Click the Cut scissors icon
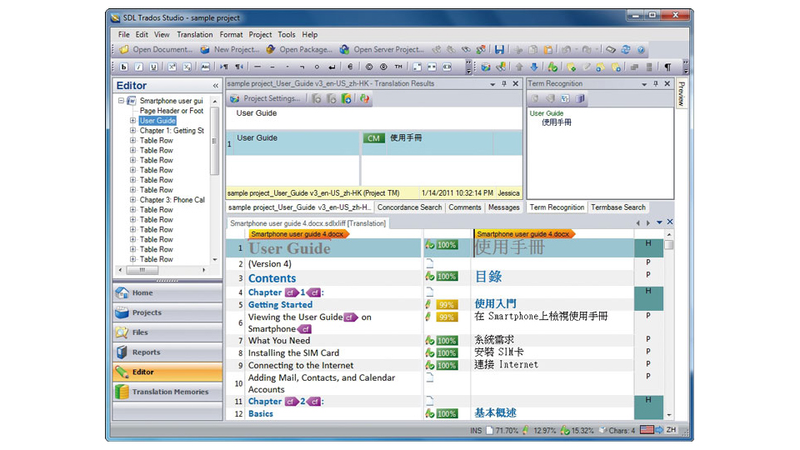Image resolution: width=800 pixels, height=450 pixels. pos(518,49)
